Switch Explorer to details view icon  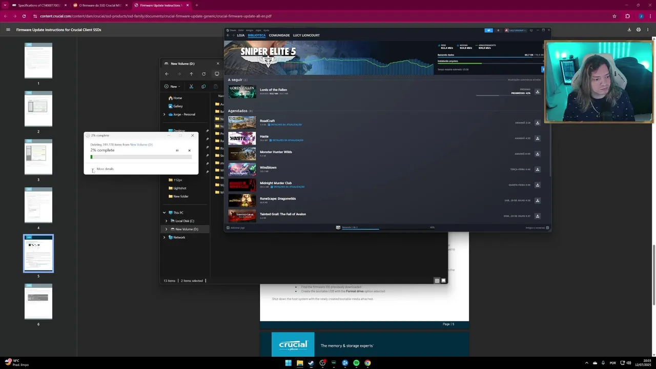(437, 280)
